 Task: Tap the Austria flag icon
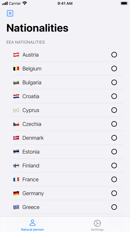click(x=16, y=55)
